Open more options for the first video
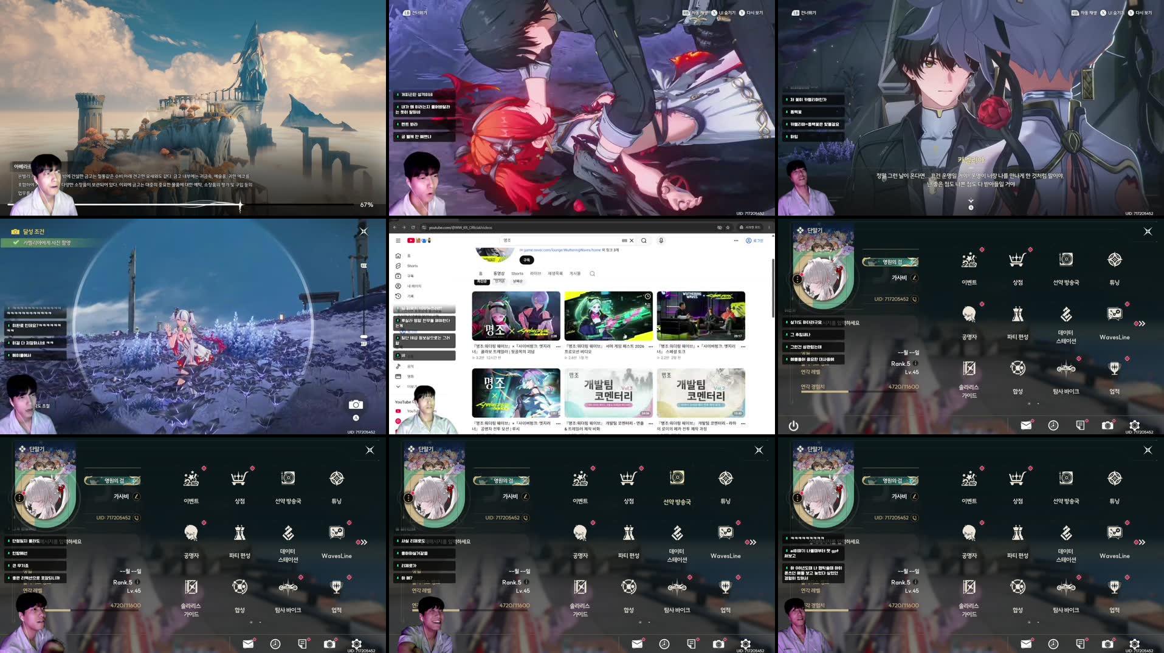 tap(558, 347)
